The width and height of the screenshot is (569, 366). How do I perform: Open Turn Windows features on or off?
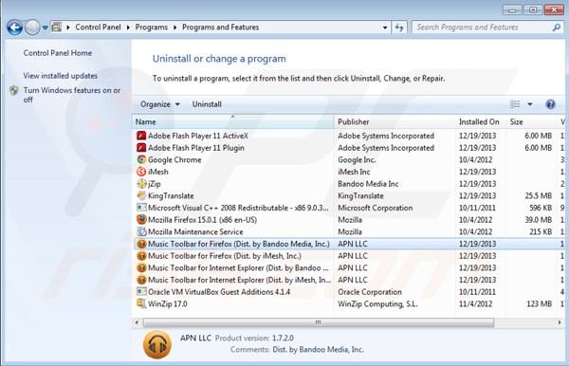pos(72,95)
